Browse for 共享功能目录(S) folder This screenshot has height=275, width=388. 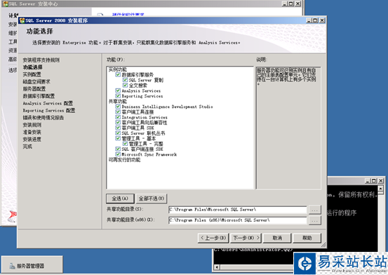315,210
